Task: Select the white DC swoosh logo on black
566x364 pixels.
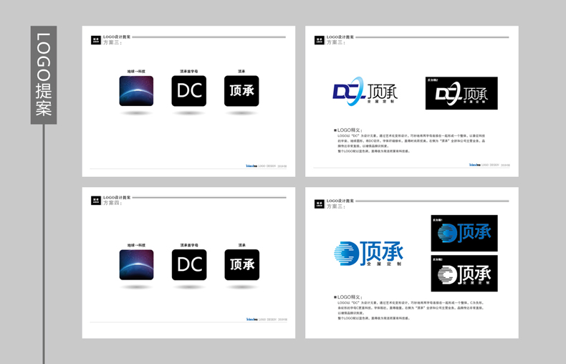Action: (x=461, y=93)
